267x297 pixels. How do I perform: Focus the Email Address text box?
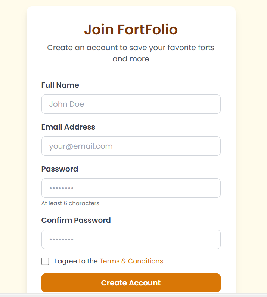[131, 146]
